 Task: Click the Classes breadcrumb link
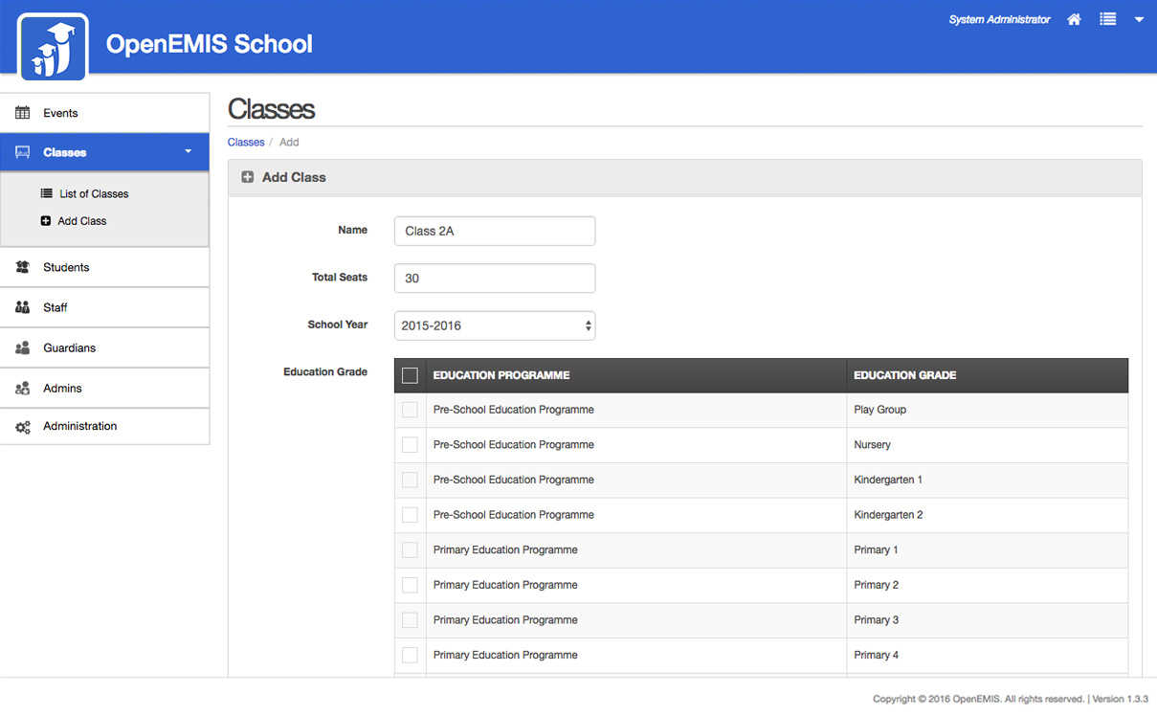pyautogui.click(x=246, y=142)
